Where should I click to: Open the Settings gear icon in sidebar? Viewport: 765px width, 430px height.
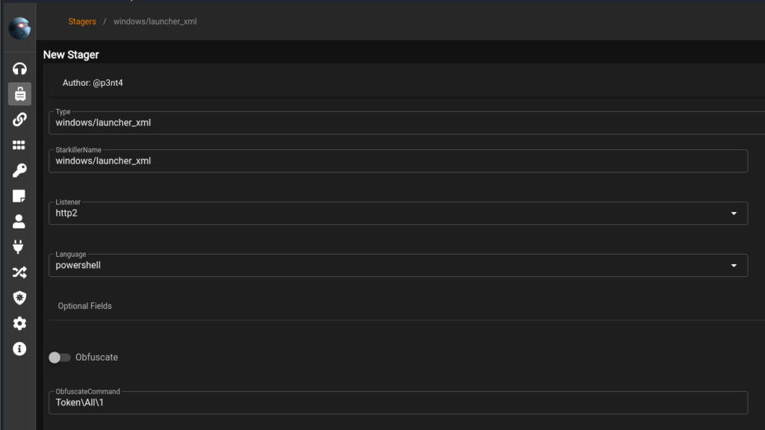[19, 323]
